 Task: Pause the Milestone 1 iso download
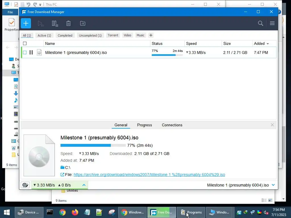pyautogui.click(x=31, y=53)
